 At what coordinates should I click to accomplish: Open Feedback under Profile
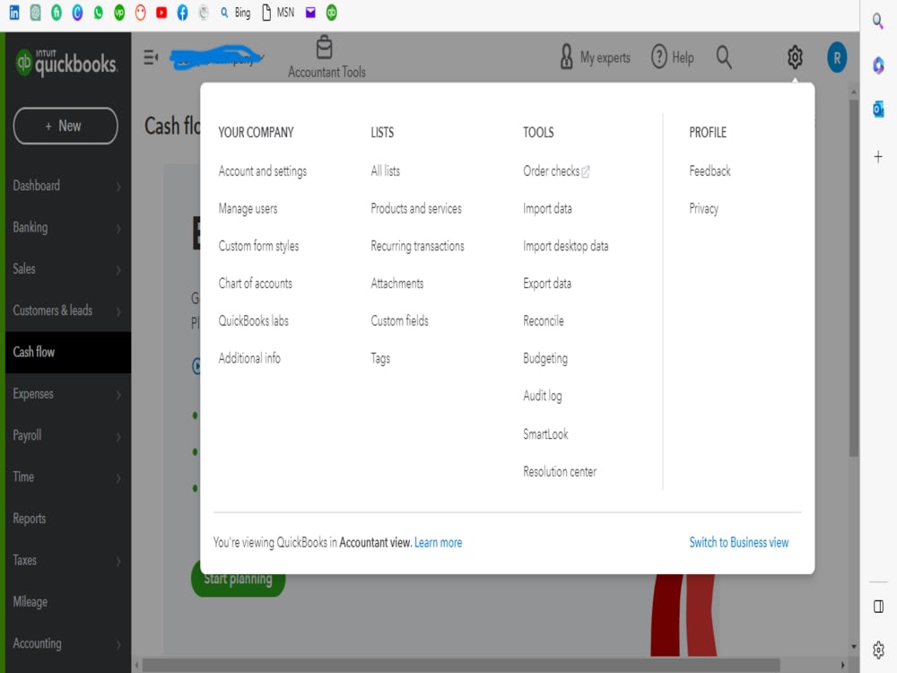[x=710, y=171]
